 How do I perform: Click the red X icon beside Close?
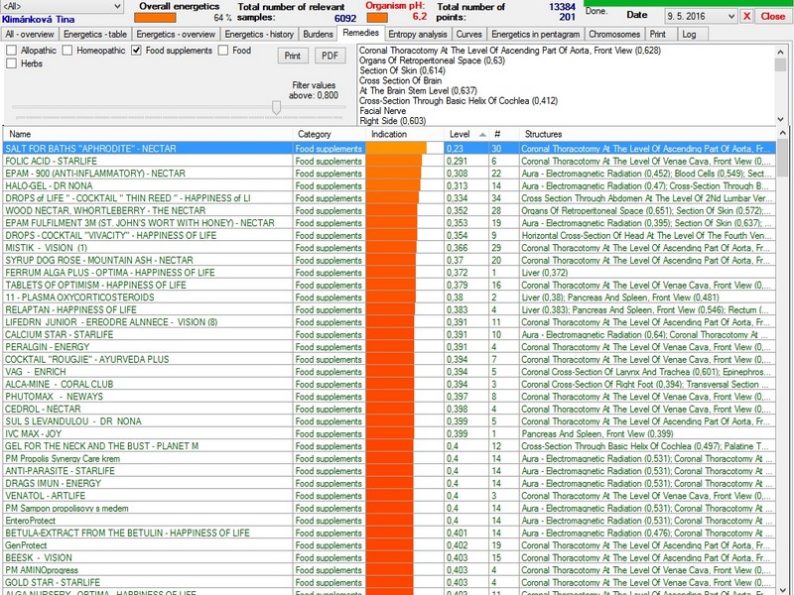[x=746, y=16]
